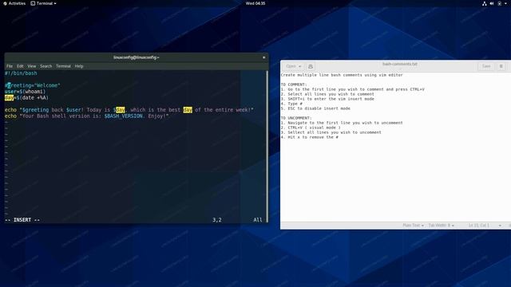Viewport: 511px width, 287px height.
Task: Click the 'day=$(date +%A)' line
Action: point(26,97)
